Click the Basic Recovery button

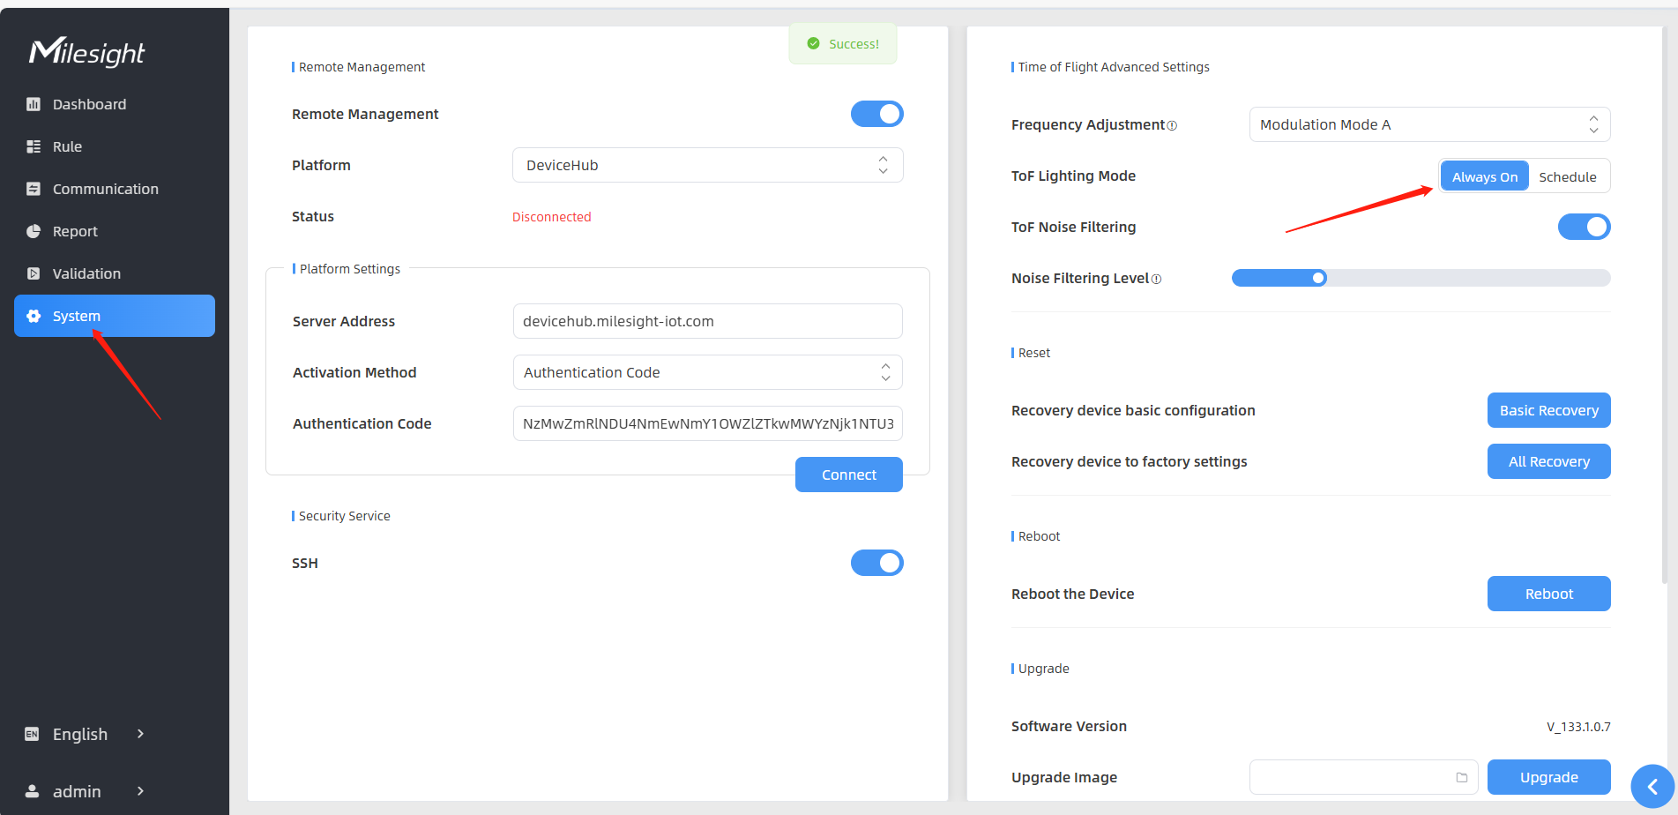[x=1548, y=410]
